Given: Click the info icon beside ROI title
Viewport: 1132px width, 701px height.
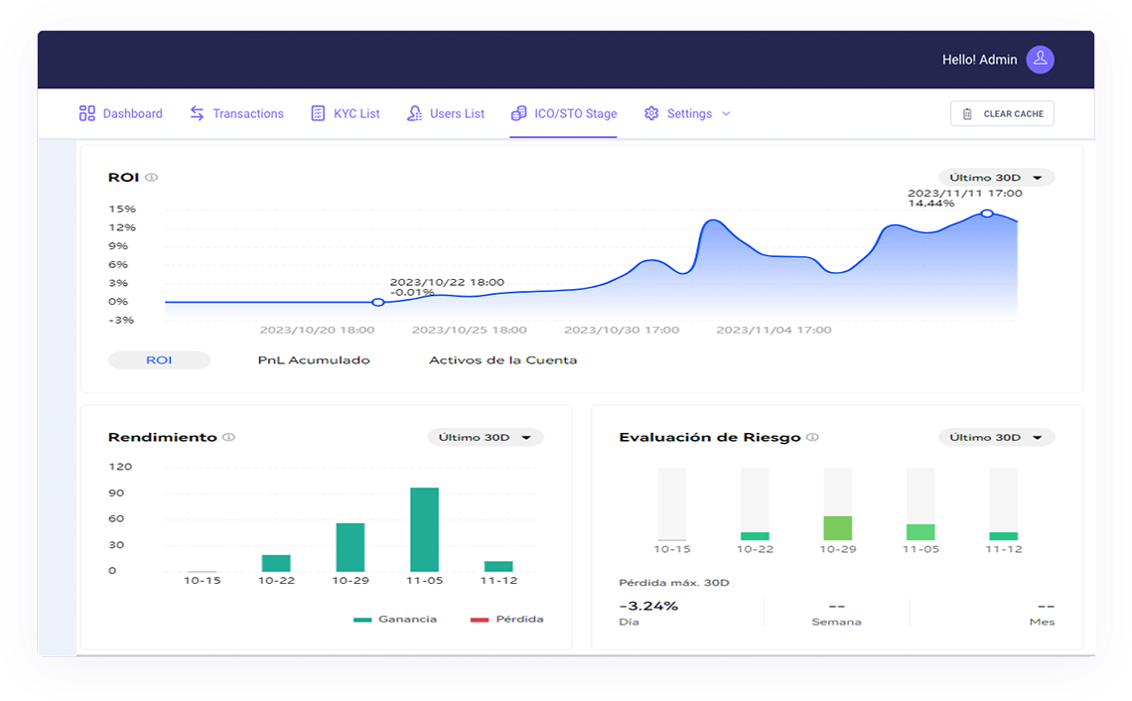Looking at the screenshot, I should (152, 178).
